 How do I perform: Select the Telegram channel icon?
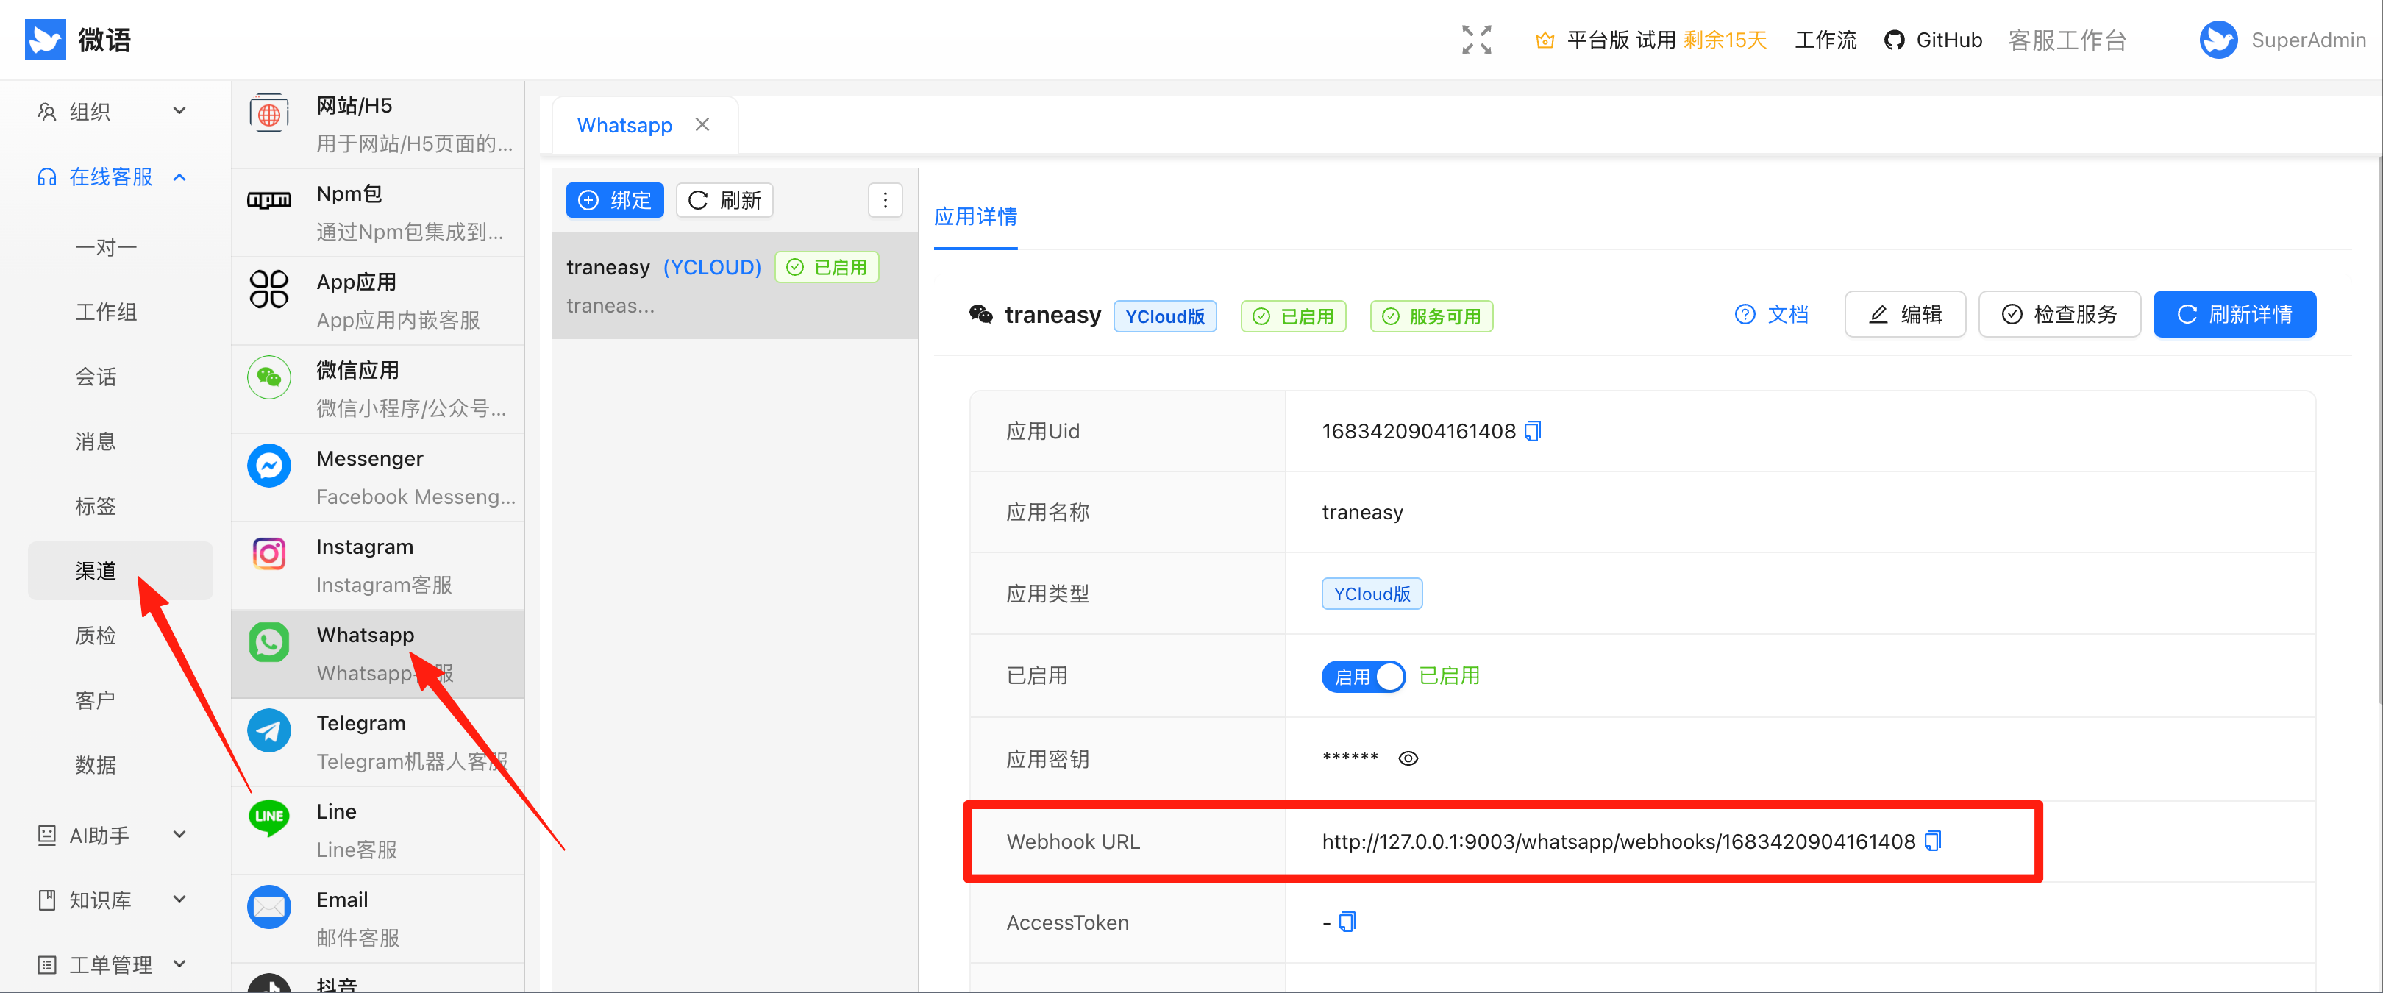[x=269, y=730]
